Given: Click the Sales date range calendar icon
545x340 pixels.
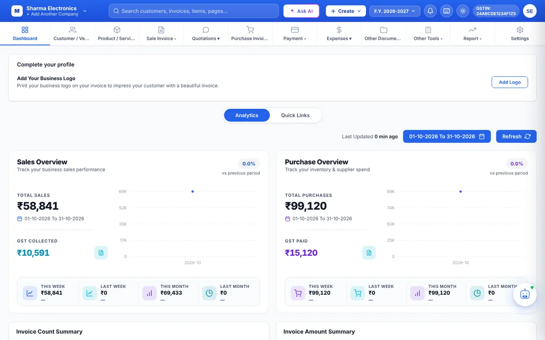Looking at the screenshot, I should [x=20, y=219].
